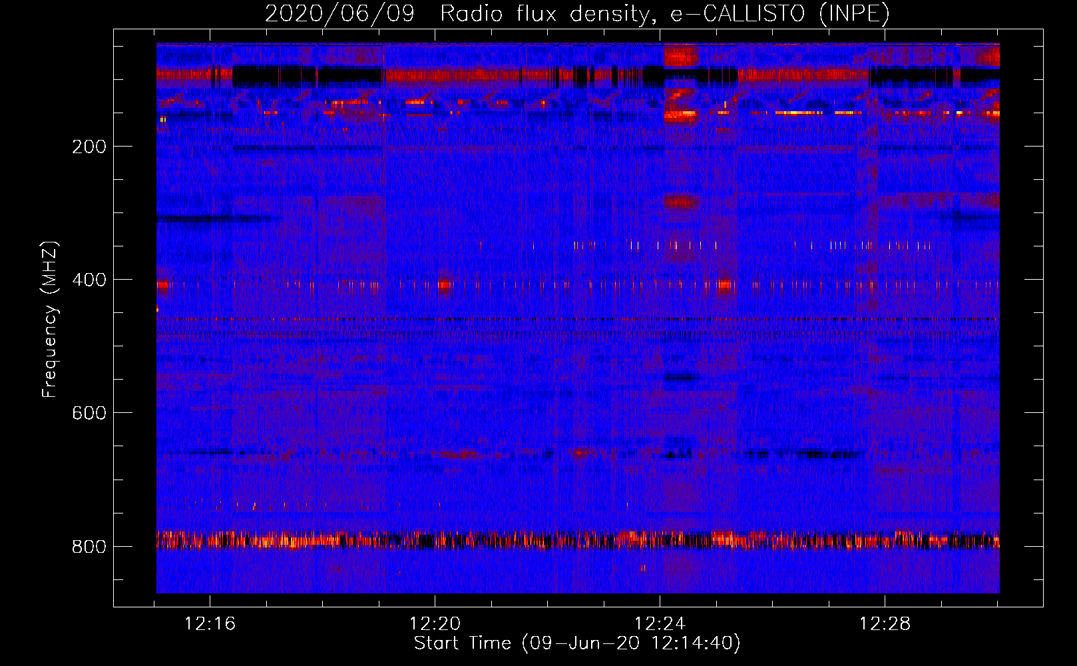Click the plot title mentioning e-CALLISTO (INPE)
The width and height of the screenshot is (1077, 666).
577,13
